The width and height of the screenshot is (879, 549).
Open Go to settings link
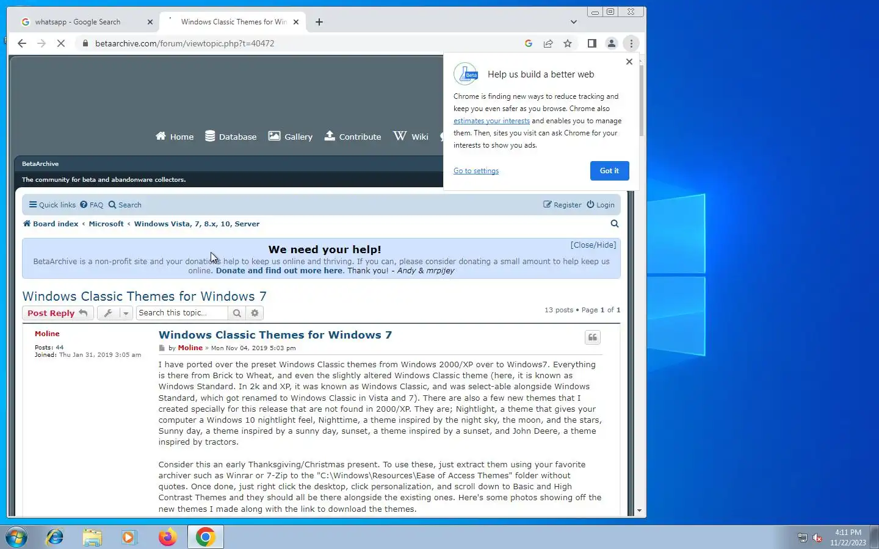(476, 171)
